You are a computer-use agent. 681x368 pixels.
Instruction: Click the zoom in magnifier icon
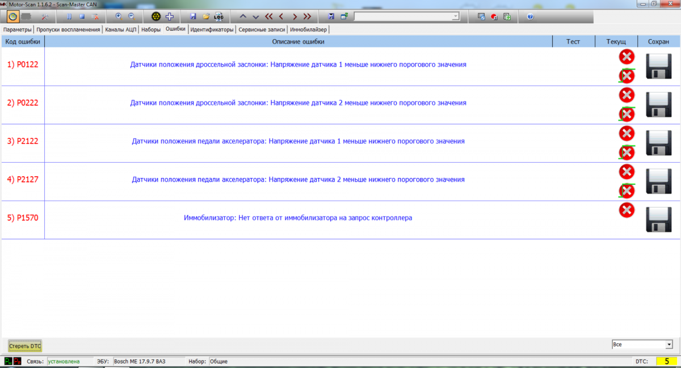point(119,16)
